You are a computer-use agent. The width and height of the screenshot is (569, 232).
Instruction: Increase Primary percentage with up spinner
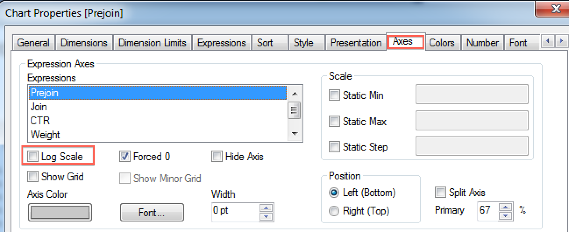click(506, 207)
